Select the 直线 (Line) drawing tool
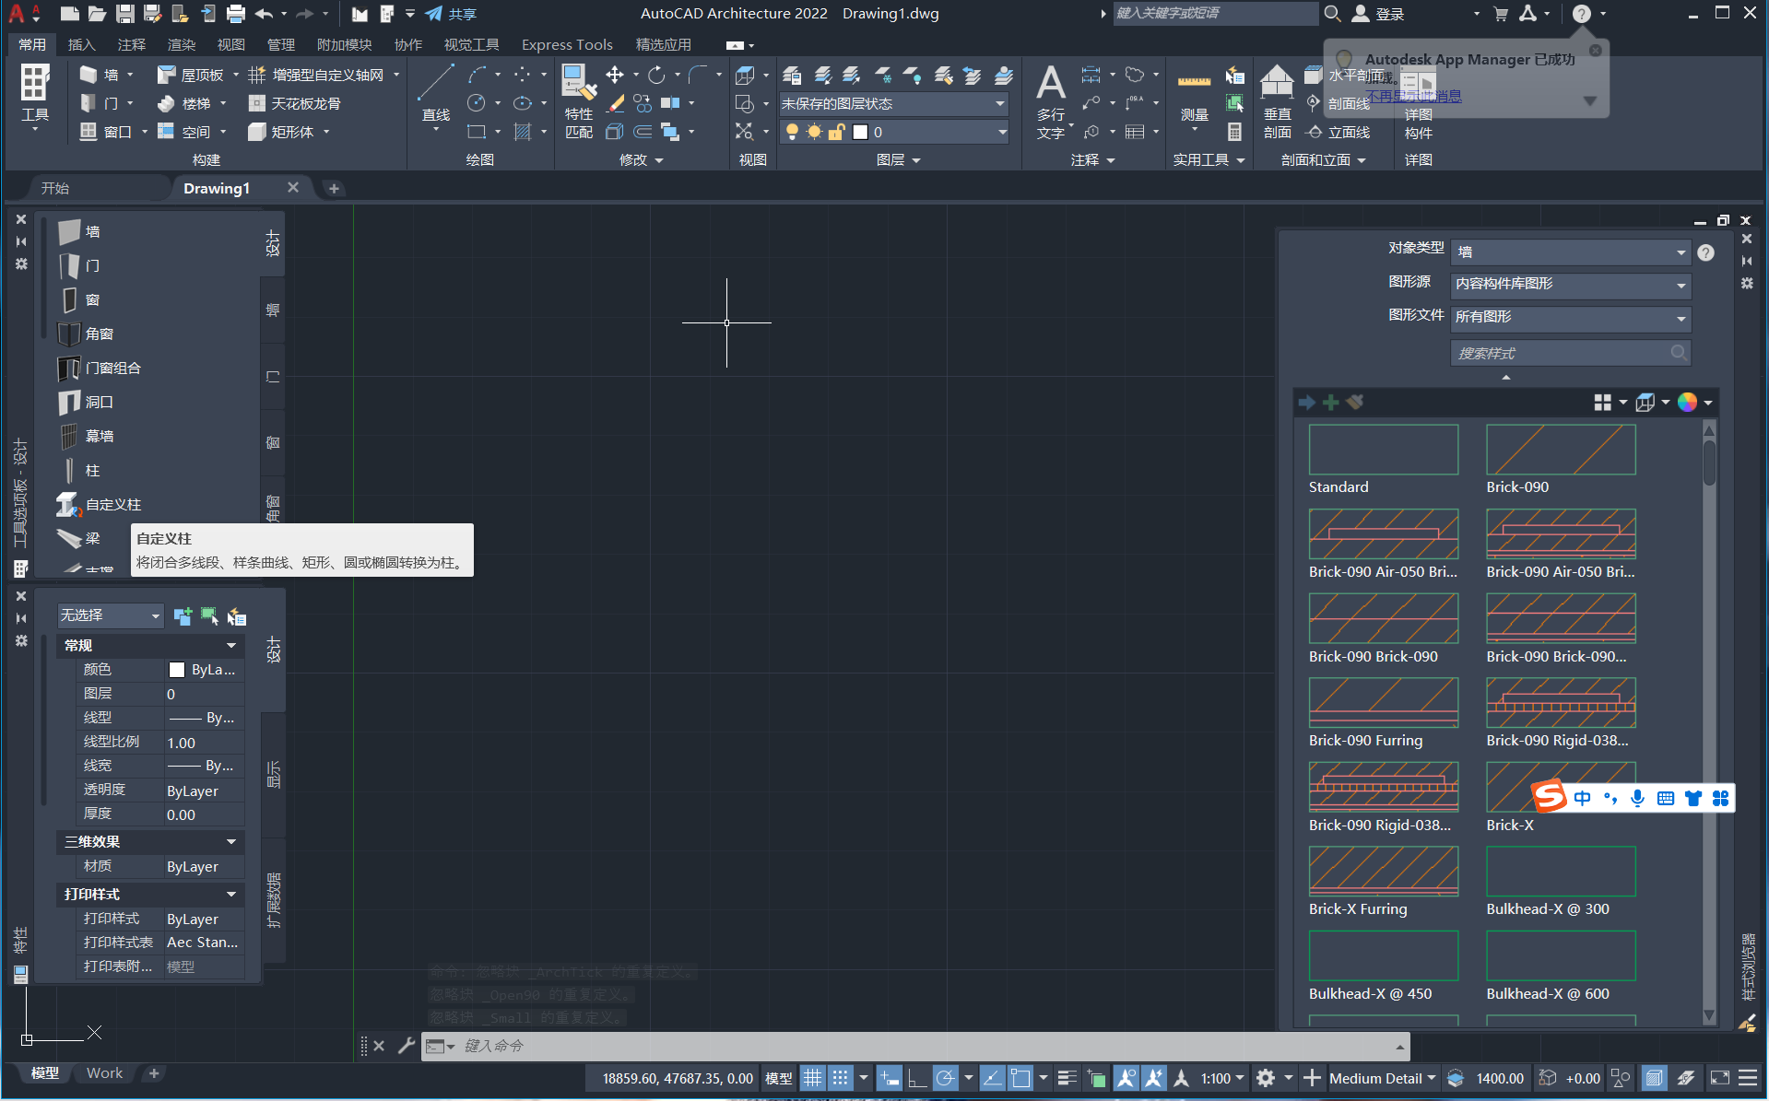 pyautogui.click(x=435, y=93)
